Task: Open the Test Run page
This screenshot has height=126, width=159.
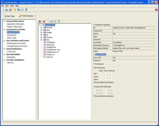Action: tap(10, 63)
